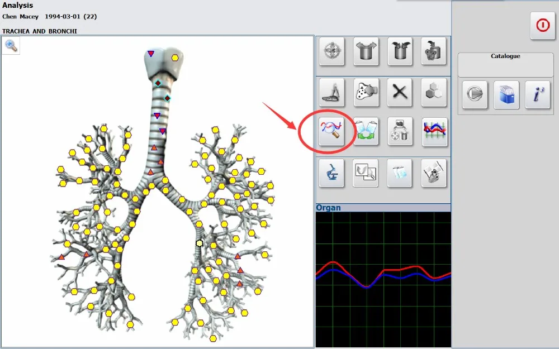Open the blue file catalogue icon
Viewport: 559px width, 349px height.
[506, 95]
